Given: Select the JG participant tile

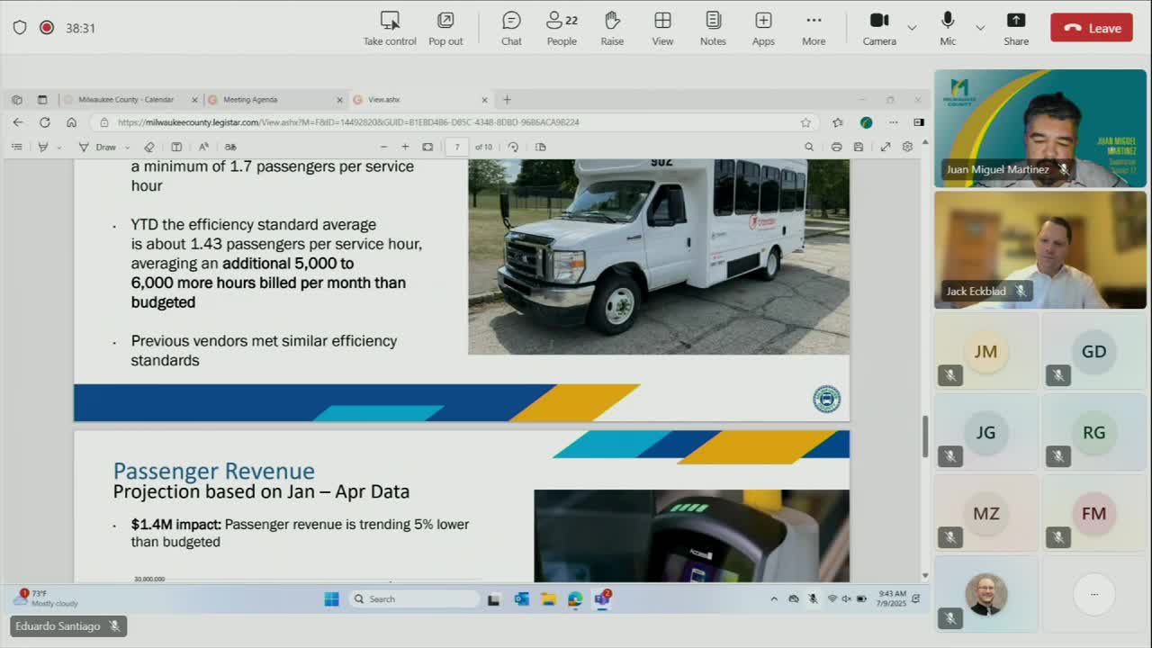Looking at the screenshot, I should (986, 432).
